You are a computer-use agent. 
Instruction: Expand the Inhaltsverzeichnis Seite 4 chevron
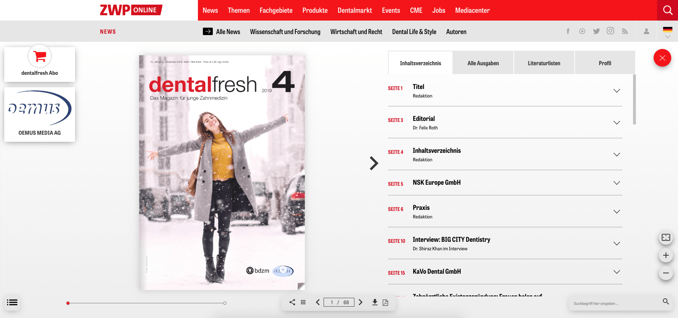tap(617, 155)
